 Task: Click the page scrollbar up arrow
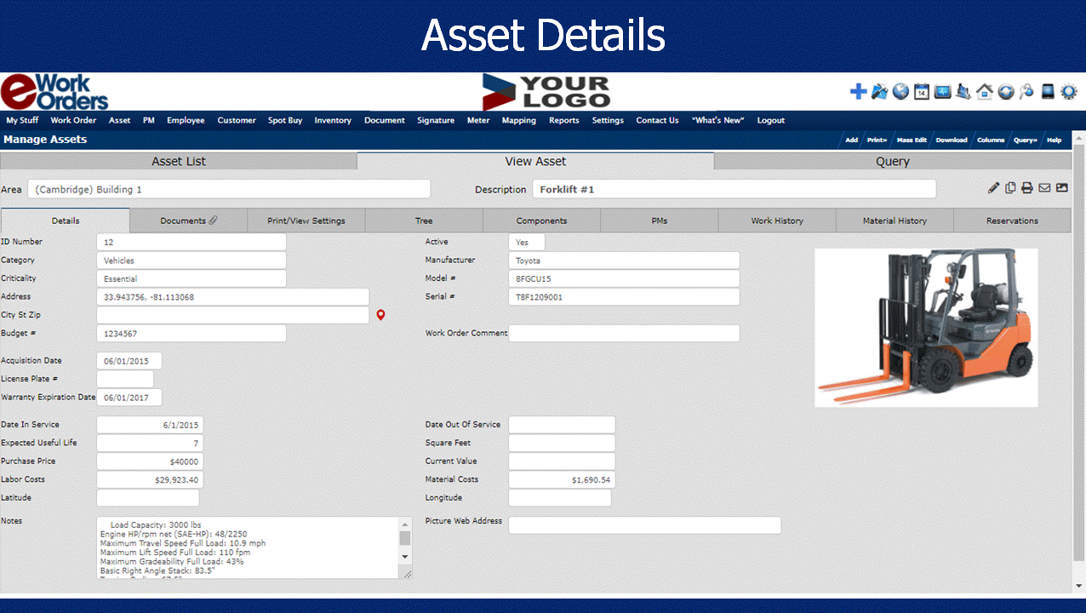tap(1078, 137)
